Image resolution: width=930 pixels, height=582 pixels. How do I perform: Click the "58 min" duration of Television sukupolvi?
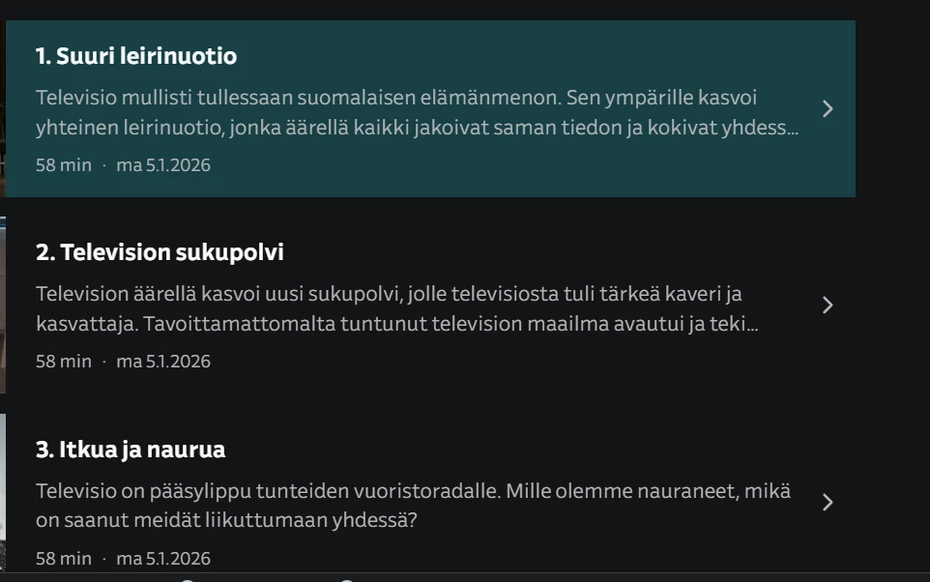(x=64, y=362)
